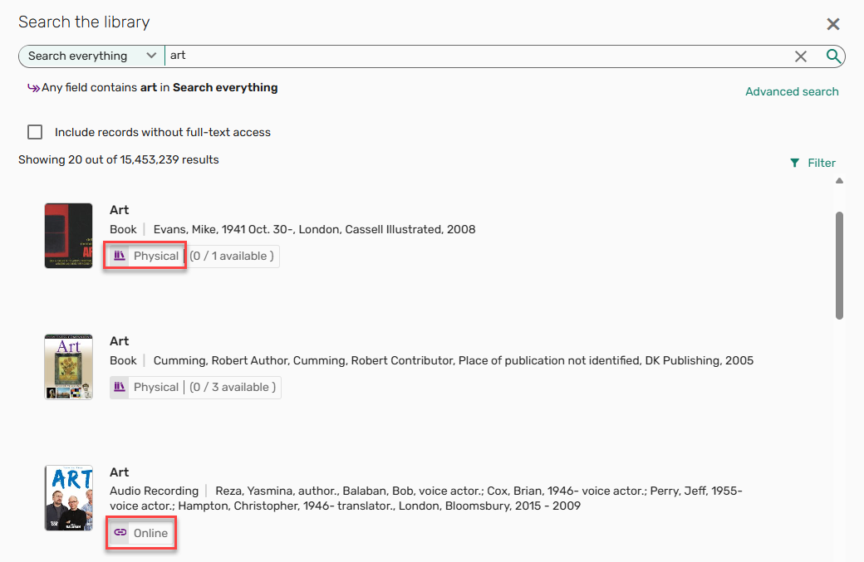Open the Search everything scope dropdown
The width and height of the screenshot is (864, 562).
(x=91, y=56)
